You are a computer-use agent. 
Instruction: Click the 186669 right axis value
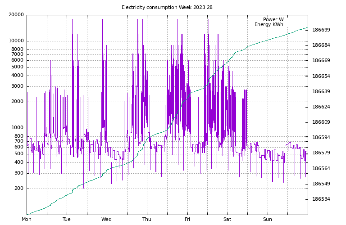tap(321, 61)
